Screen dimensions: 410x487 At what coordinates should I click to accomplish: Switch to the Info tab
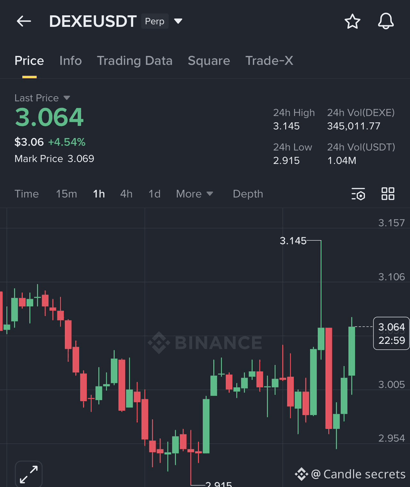pos(70,60)
